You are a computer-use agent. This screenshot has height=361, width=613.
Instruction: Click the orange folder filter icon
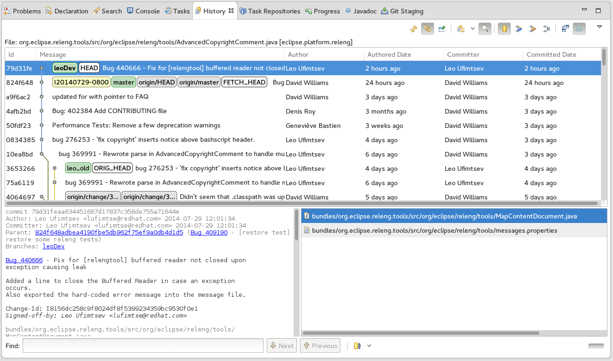click(x=533, y=29)
